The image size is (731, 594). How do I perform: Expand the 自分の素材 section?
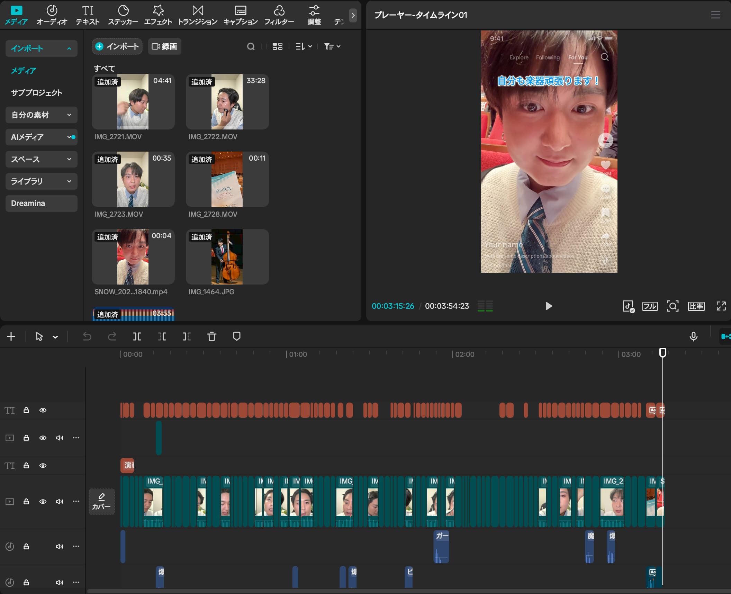pyautogui.click(x=41, y=115)
